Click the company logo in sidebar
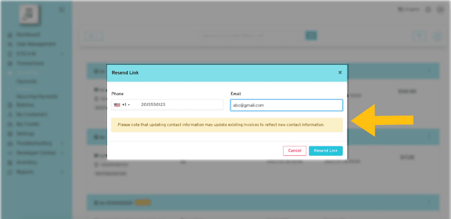Image resolution: width=451 pixels, height=219 pixels. [x=29, y=14]
